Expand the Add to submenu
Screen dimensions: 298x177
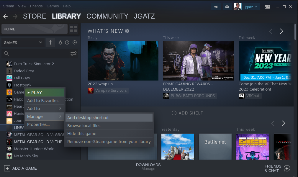click(x=45, y=109)
